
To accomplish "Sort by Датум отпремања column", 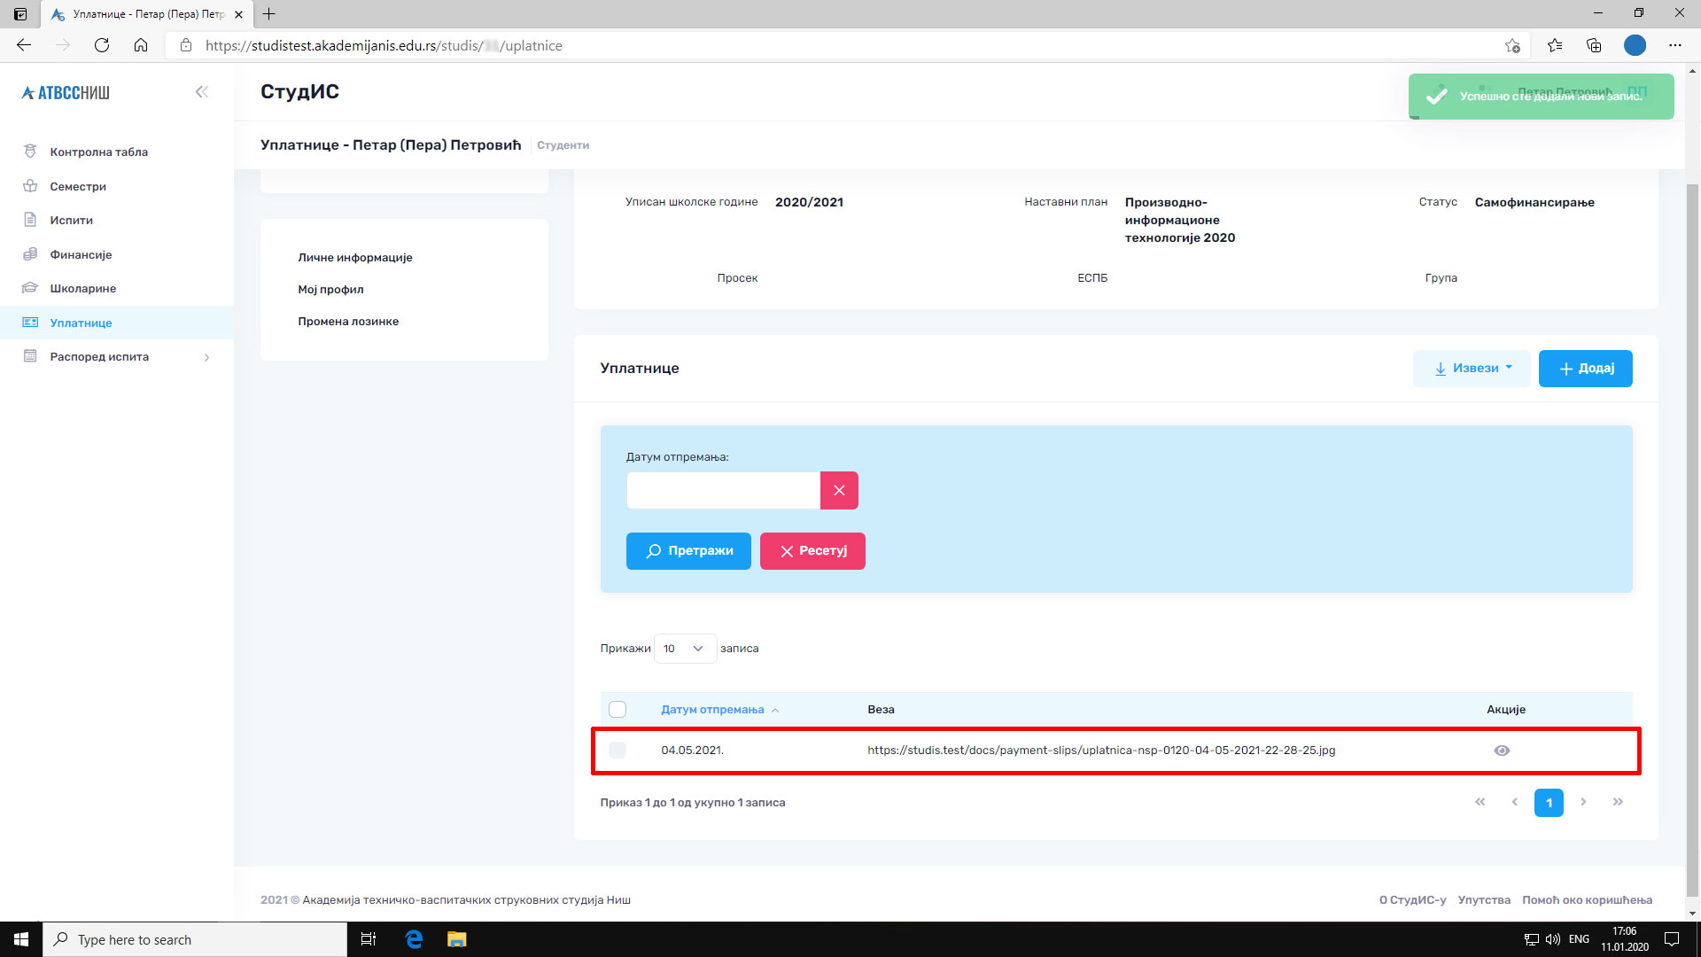I will click(719, 710).
